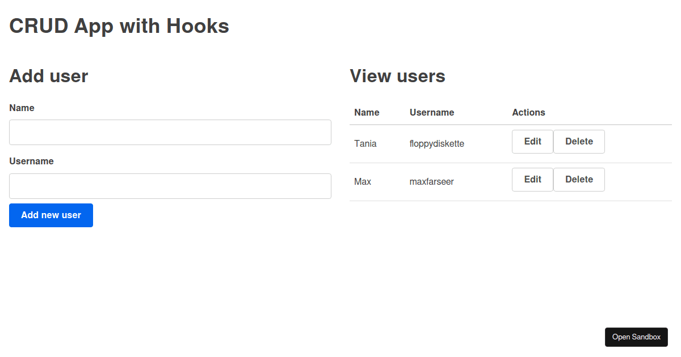Select the Username column header

(x=431, y=112)
